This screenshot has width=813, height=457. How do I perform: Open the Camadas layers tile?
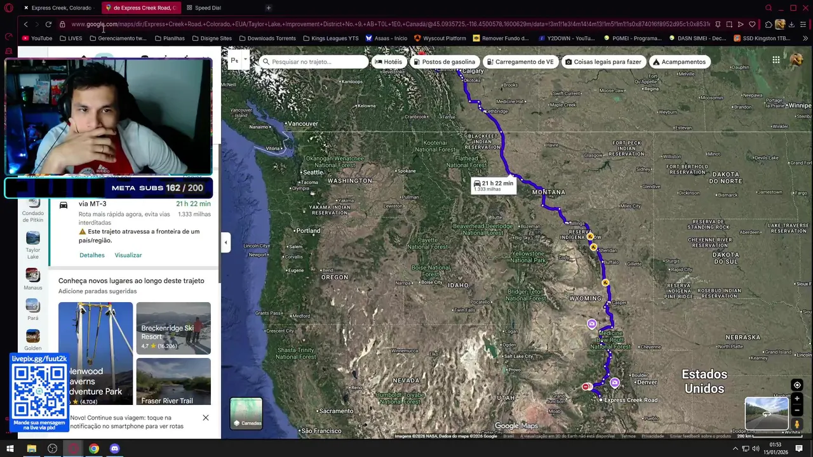pos(246,414)
